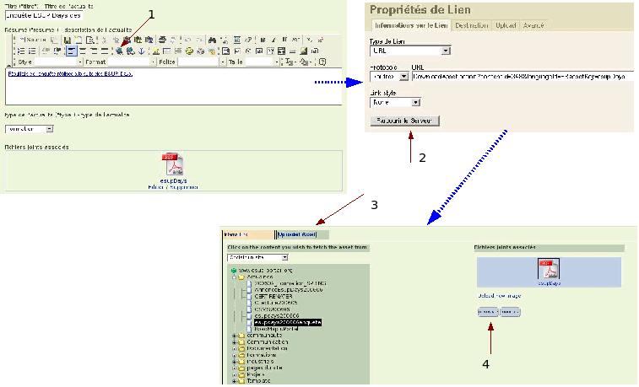Viewport: 639px width, 387px height.
Task: Toggle italic formatting
Action: [x=273, y=40]
